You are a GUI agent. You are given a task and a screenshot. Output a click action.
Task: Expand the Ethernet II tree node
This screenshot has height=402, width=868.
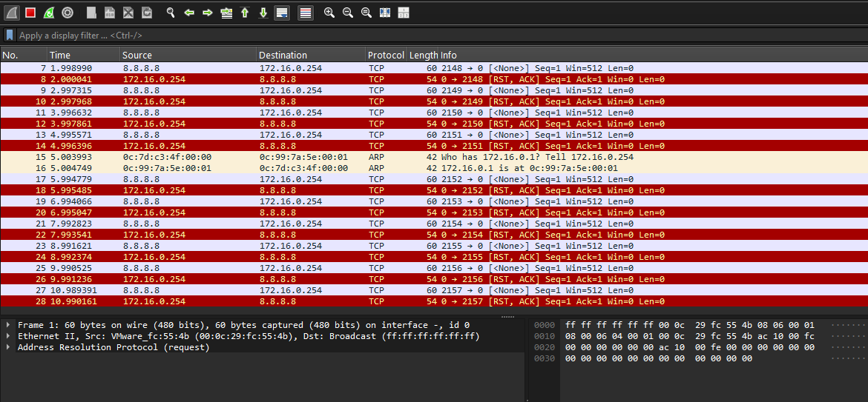[x=8, y=336]
